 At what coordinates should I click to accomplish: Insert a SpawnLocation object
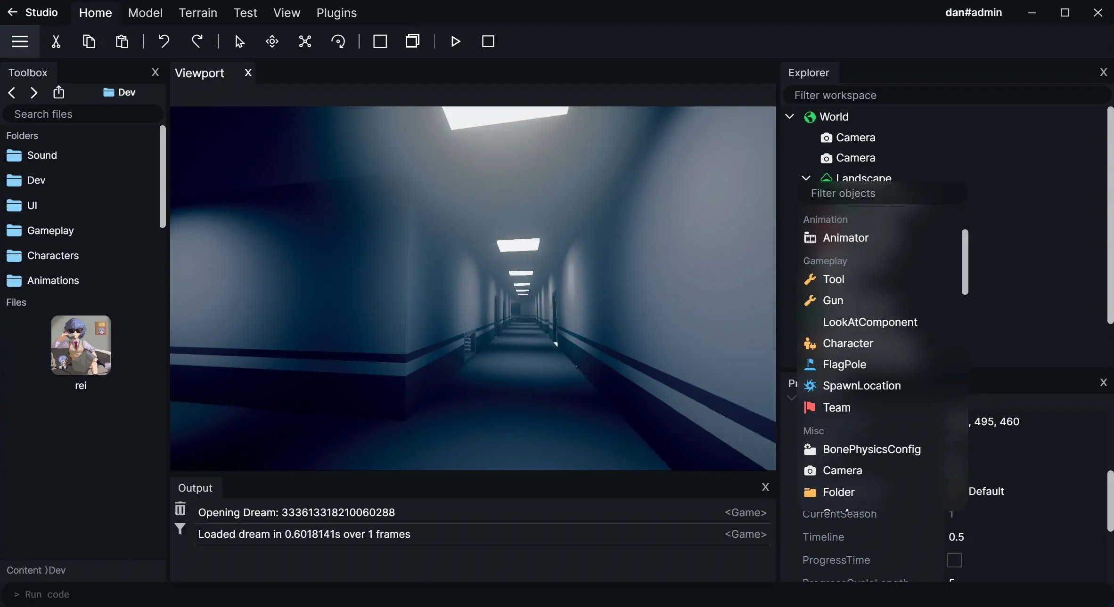[861, 386]
